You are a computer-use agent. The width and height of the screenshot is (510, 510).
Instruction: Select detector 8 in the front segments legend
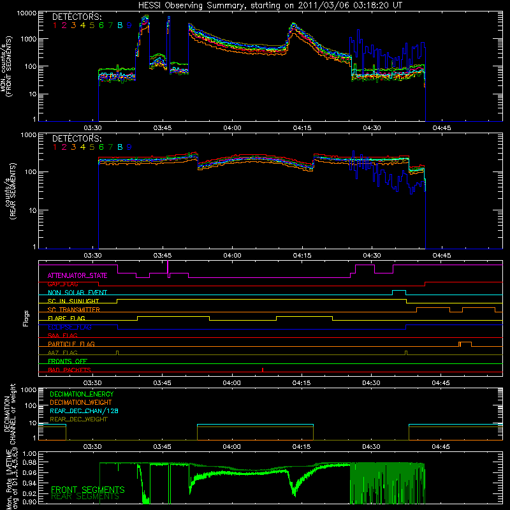120,25
